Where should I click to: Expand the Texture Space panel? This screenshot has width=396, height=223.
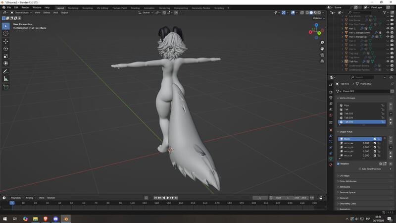tap(347, 192)
